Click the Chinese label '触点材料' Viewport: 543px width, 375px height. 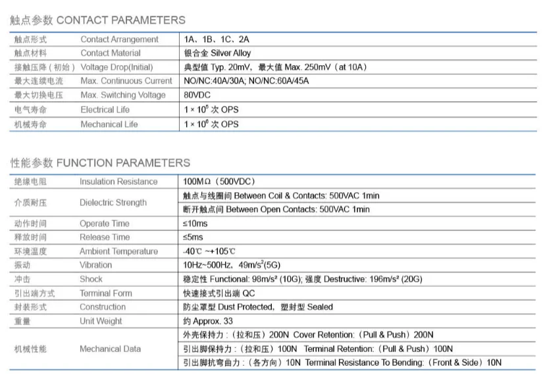click(x=30, y=53)
